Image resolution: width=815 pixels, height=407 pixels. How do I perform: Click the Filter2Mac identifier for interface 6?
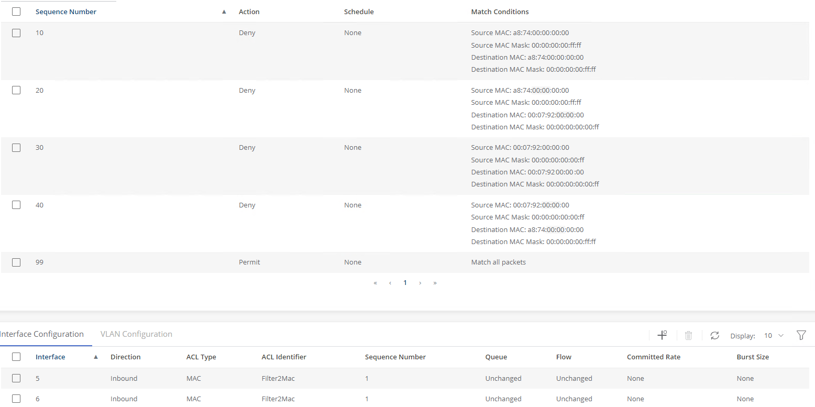278,399
